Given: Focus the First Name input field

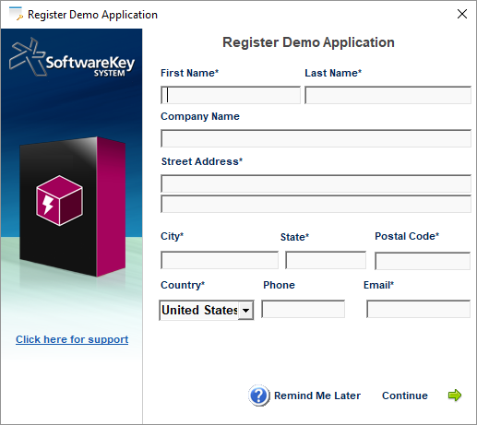Looking at the screenshot, I should tap(231, 95).
